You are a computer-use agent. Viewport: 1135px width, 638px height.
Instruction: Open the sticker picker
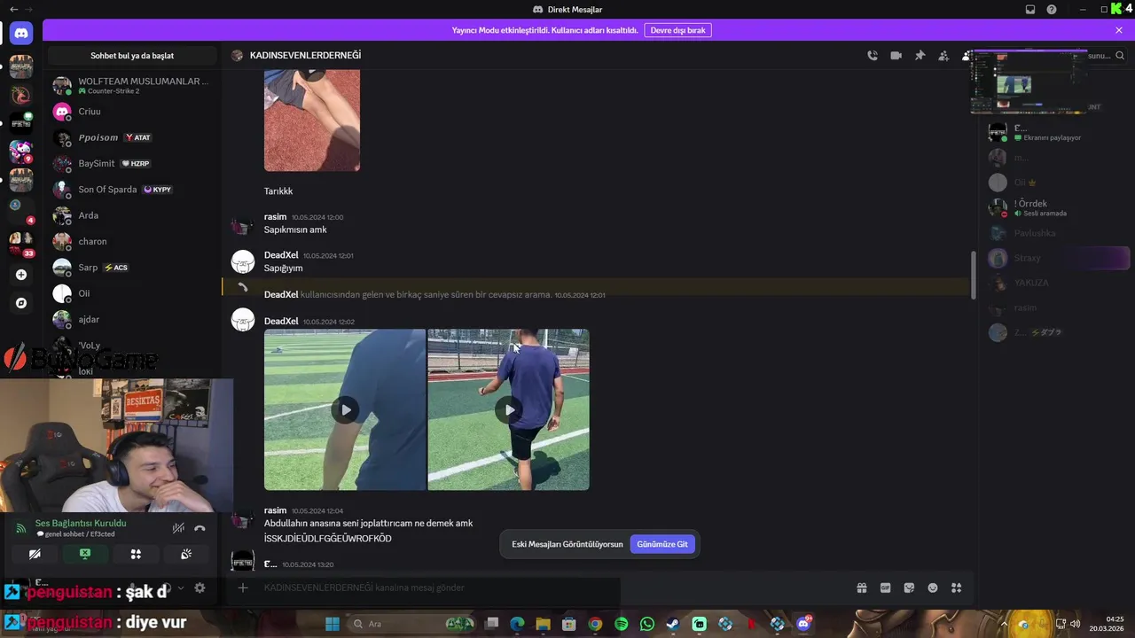click(x=909, y=587)
